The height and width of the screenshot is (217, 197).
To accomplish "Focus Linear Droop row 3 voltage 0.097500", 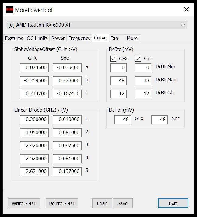I will (67, 146).
